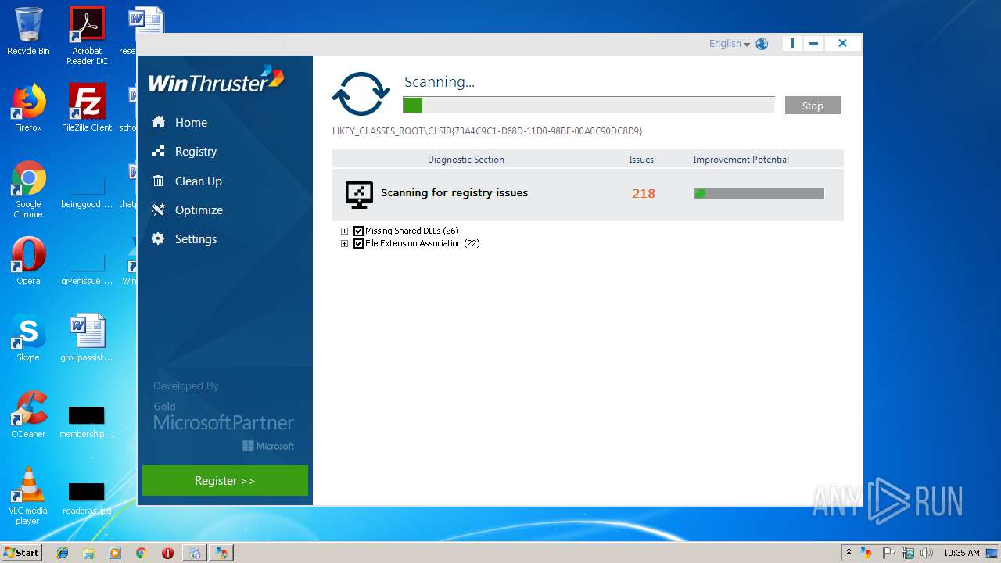The height and width of the screenshot is (563, 1001).
Task: Click the Diagnostic Section column header
Action: (x=466, y=160)
